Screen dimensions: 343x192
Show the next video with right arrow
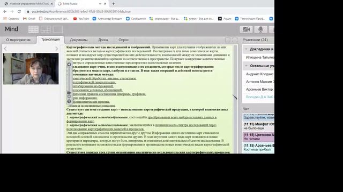point(57,49)
